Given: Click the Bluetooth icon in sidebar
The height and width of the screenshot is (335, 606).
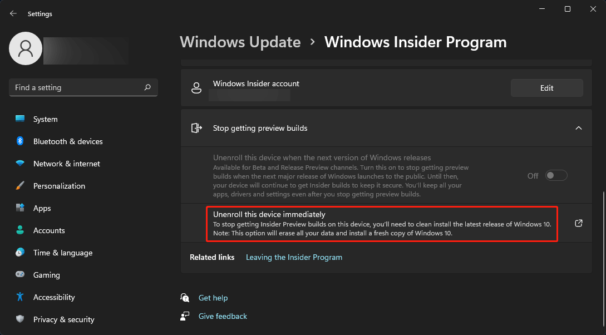Looking at the screenshot, I should [x=20, y=141].
